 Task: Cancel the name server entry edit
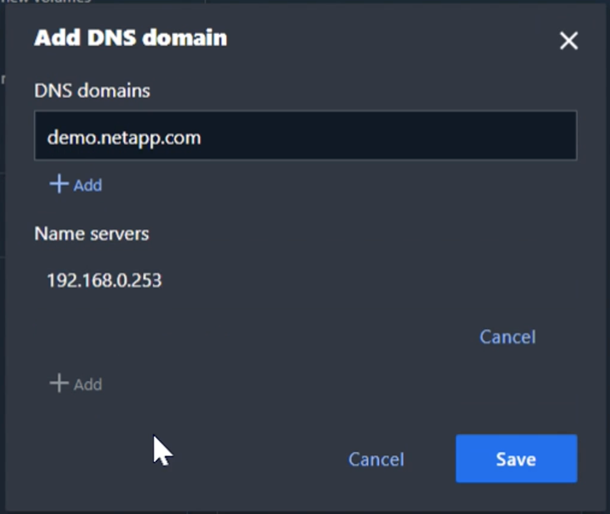click(507, 337)
